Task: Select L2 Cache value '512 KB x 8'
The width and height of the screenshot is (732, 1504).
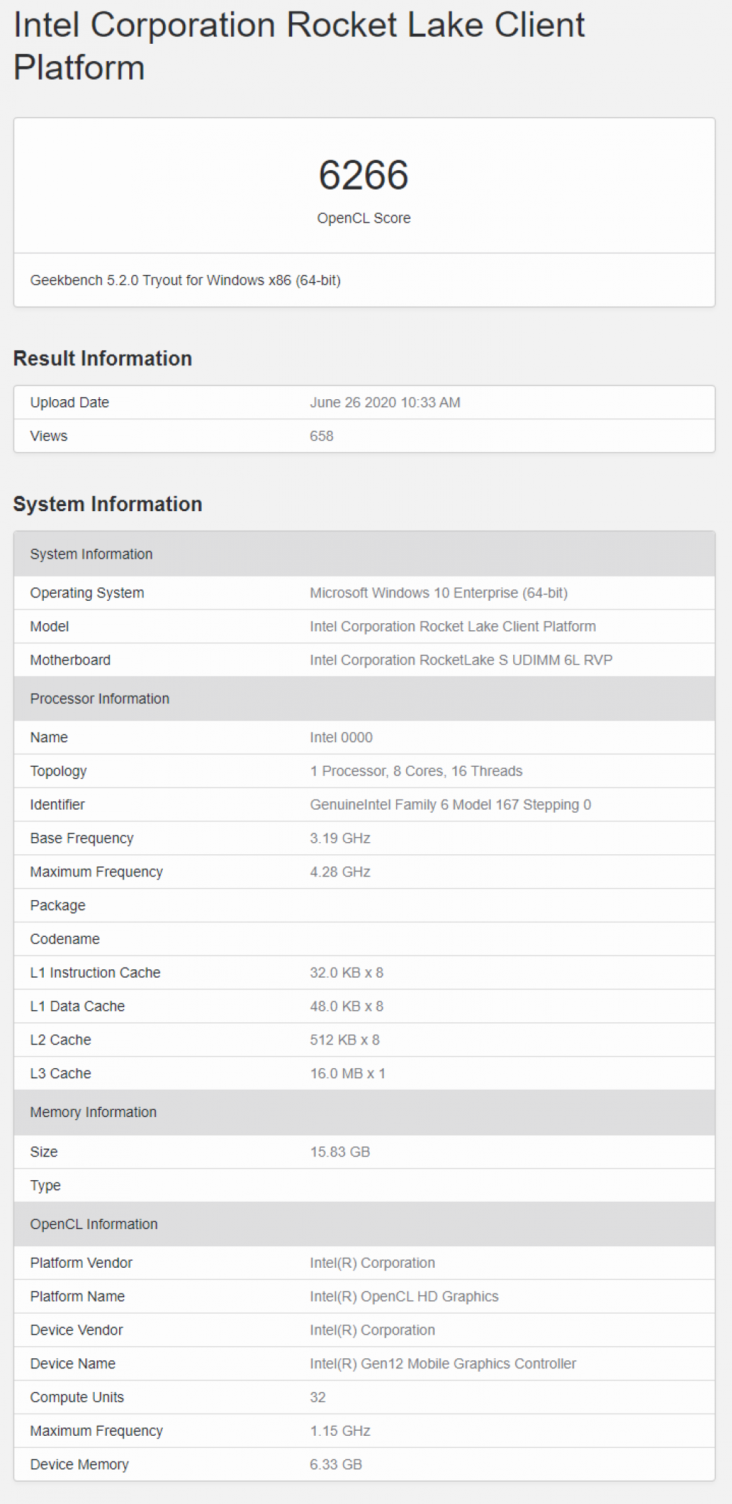Action: 344,1040
